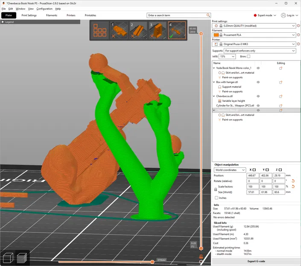Viewport: 301px width, 266px height.
Task: Hide the Cylinder Weapon 2PCS.stl object
Action: tap(258, 106)
